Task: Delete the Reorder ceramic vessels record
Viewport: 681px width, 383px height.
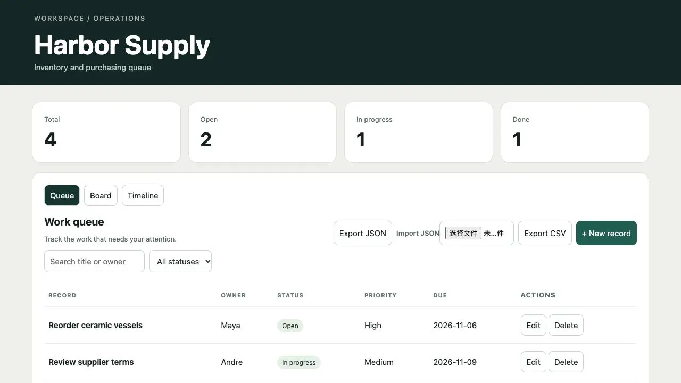Action: [566, 325]
